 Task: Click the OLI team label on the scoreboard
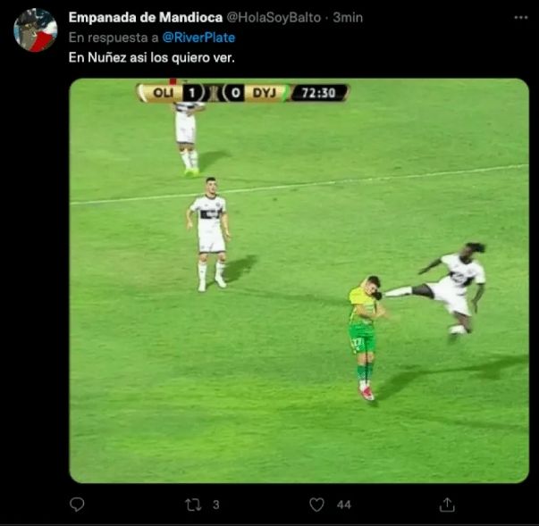(x=163, y=93)
